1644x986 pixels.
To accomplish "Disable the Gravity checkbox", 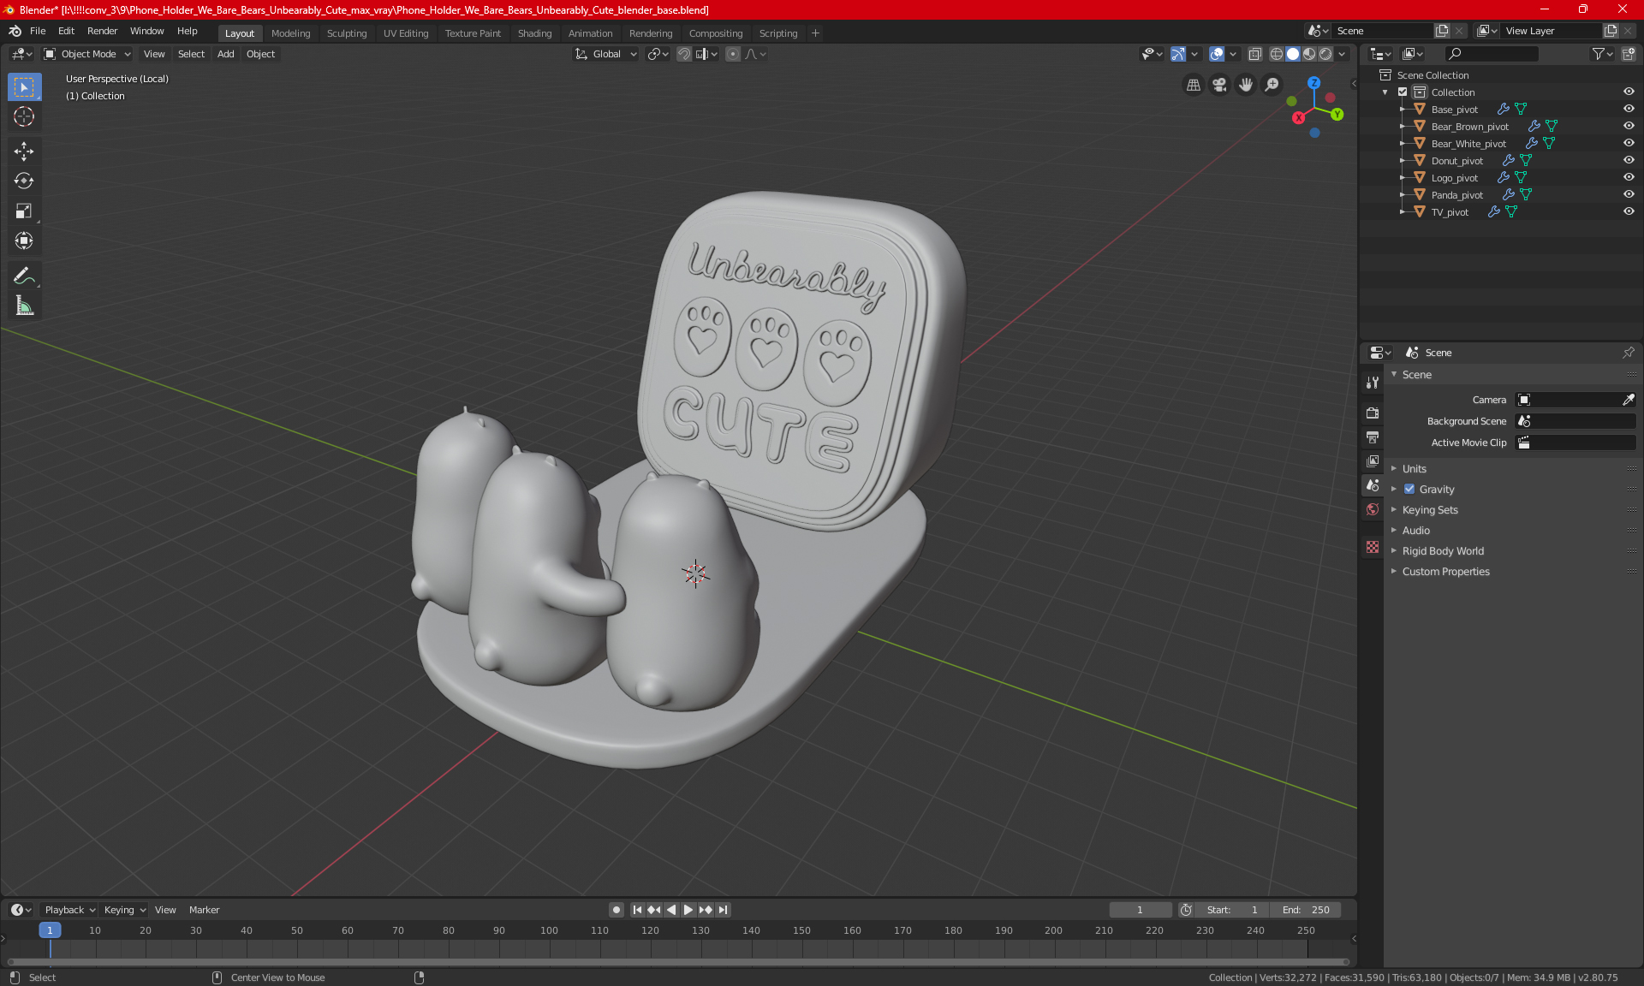I will (x=1409, y=490).
